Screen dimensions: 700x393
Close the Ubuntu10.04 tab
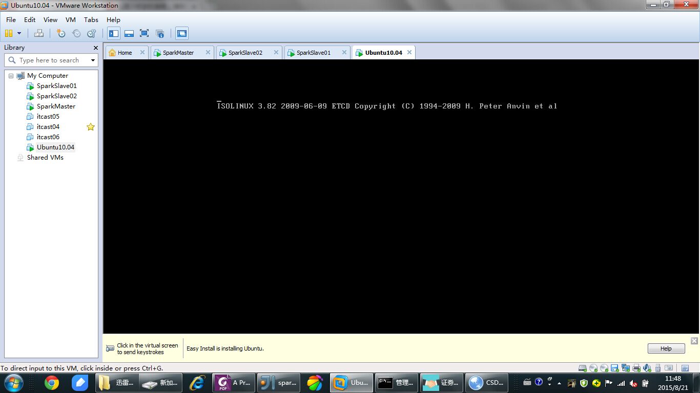409,52
